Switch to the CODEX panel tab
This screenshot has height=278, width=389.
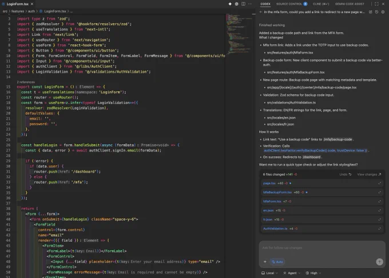pos(265,4)
